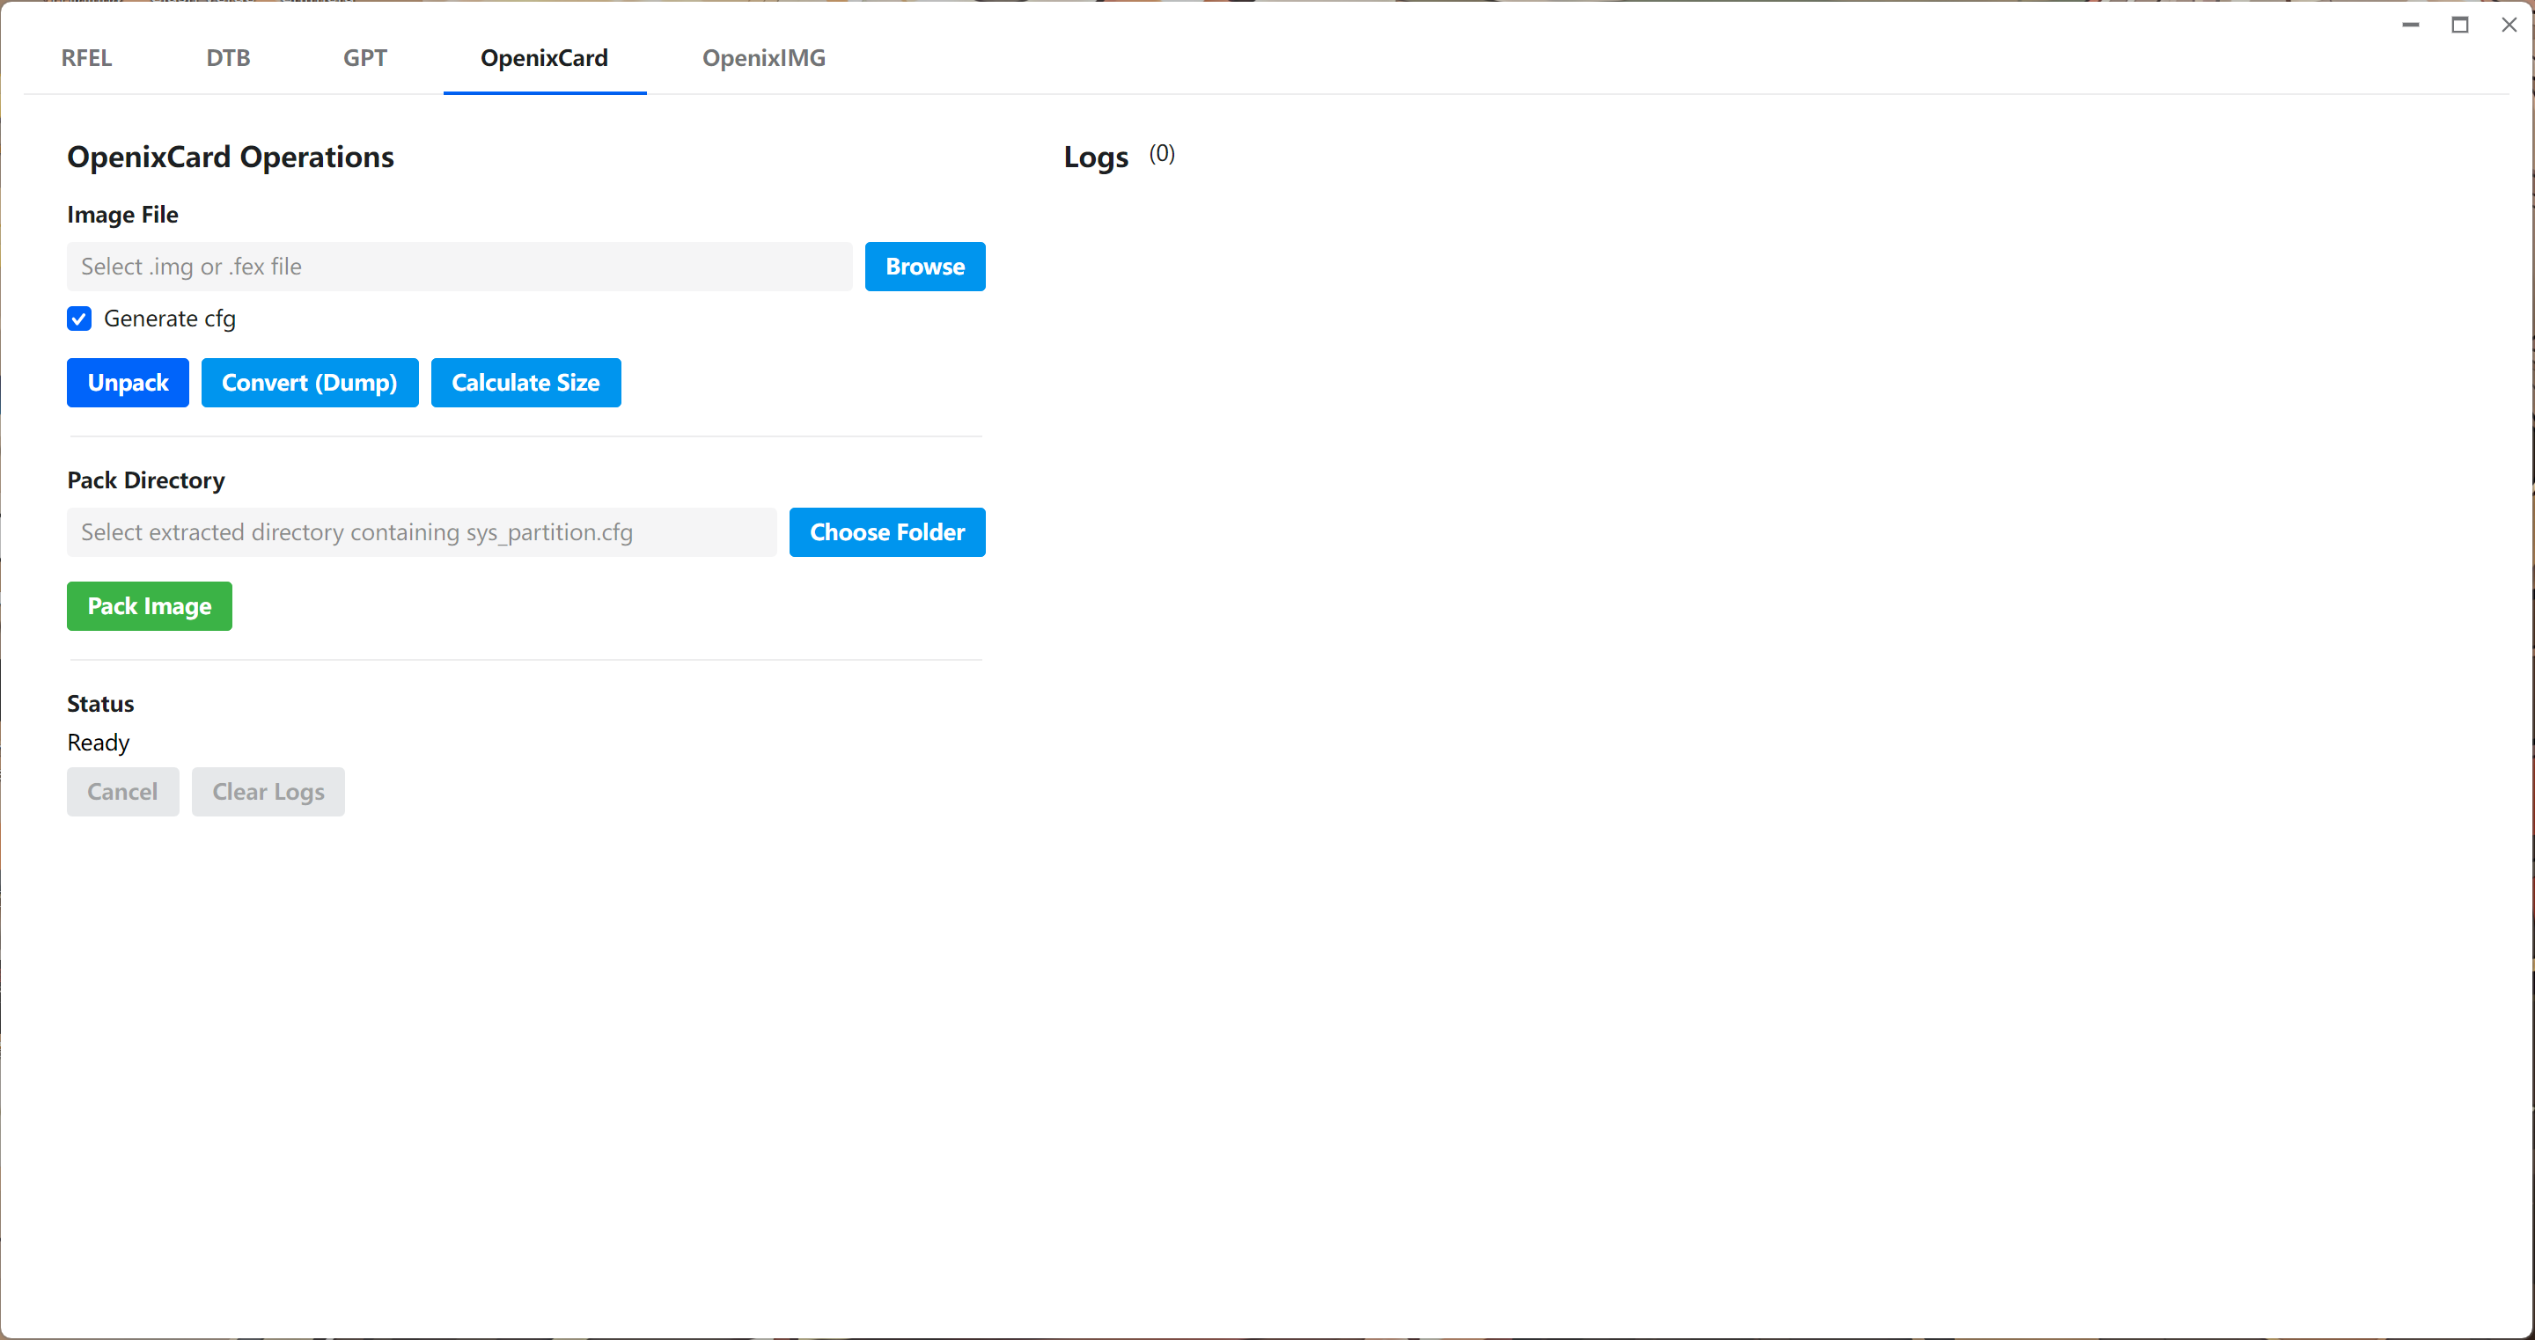Uncheck the Generate cfg checkbox

[80, 319]
